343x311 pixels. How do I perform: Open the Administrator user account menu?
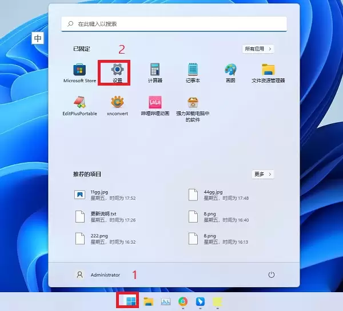pos(98,274)
